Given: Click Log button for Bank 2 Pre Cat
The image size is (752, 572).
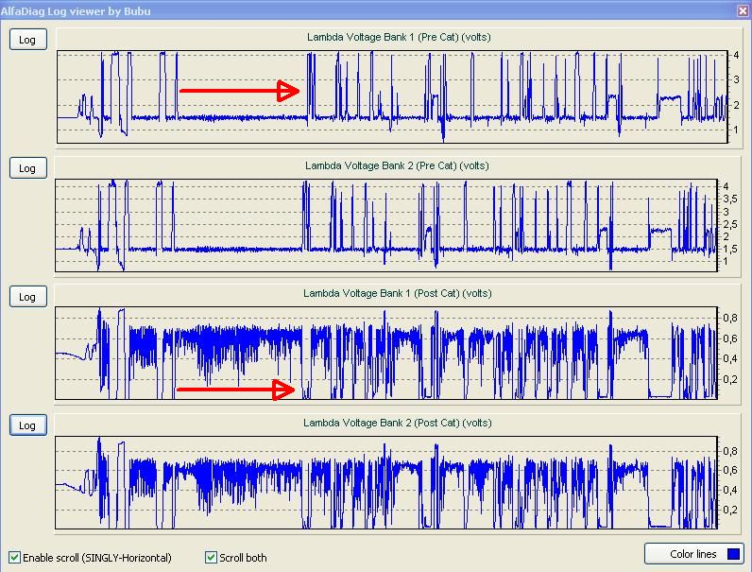Looking at the screenshot, I should point(28,168).
